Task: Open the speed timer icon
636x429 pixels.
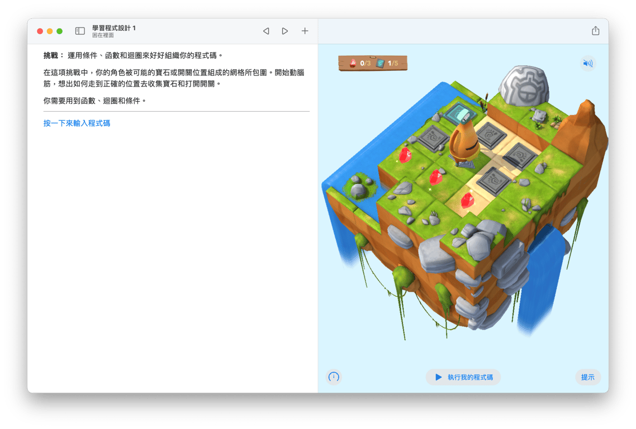Action: pos(334,377)
